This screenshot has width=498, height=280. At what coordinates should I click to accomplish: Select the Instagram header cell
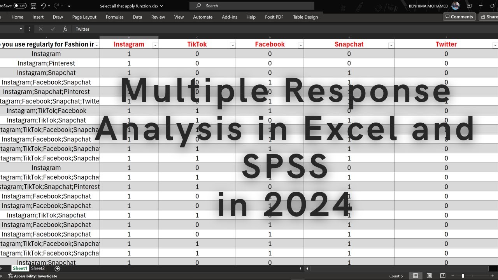tap(129, 44)
